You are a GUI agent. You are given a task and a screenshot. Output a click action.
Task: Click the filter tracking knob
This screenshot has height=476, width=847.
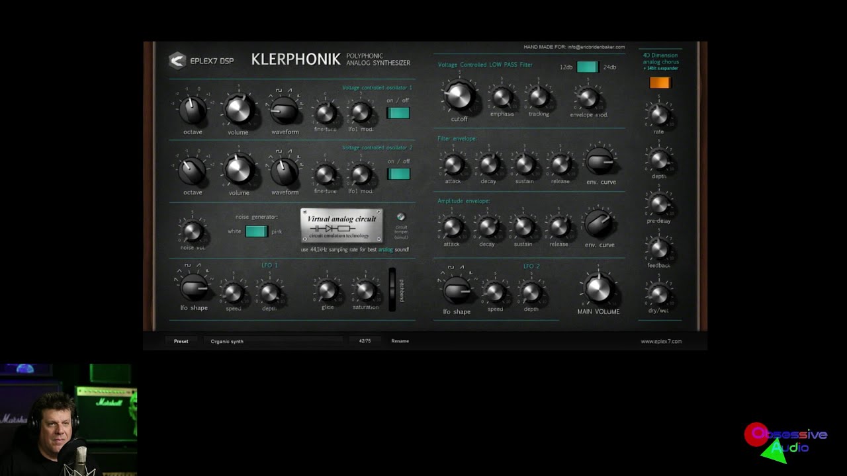pos(539,97)
